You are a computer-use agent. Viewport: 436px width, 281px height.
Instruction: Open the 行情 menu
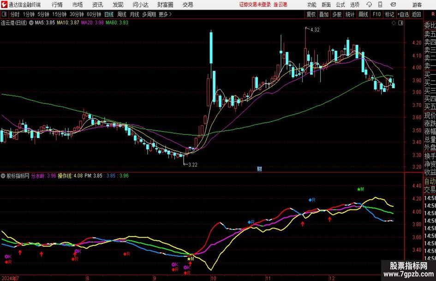tap(57, 5)
